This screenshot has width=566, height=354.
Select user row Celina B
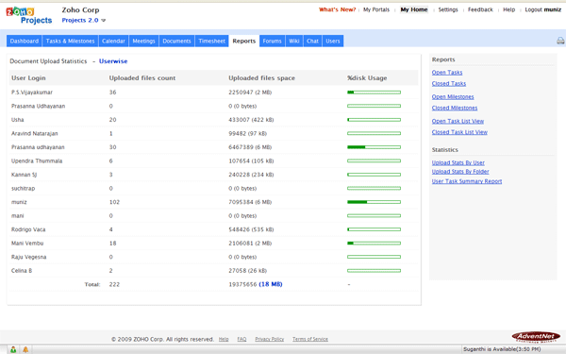214,271
